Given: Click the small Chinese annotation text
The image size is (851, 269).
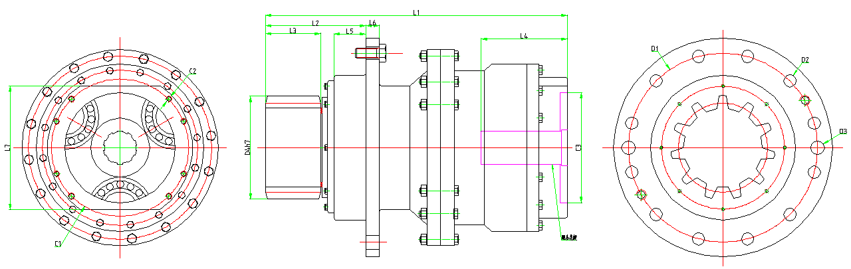Looking at the screenshot, I should click(x=568, y=237).
